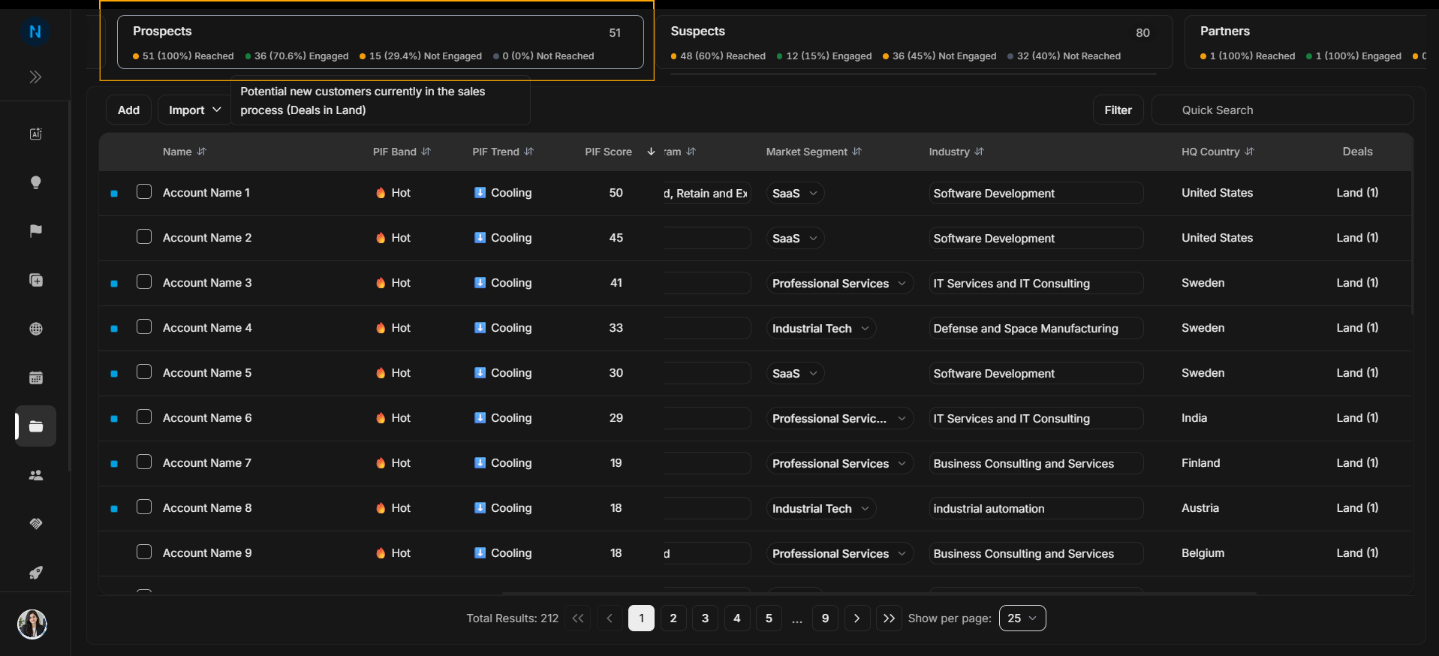Check the box for Account Name 1
Image resolution: width=1439 pixels, height=656 pixels.
(x=144, y=192)
